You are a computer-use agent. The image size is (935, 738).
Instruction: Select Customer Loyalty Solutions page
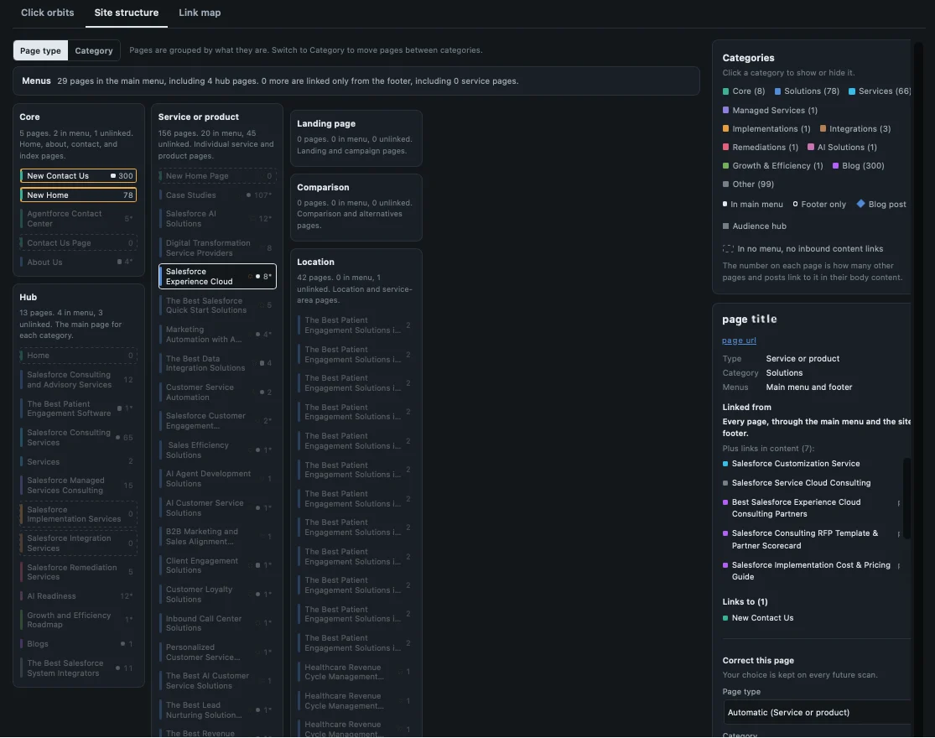(x=217, y=595)
